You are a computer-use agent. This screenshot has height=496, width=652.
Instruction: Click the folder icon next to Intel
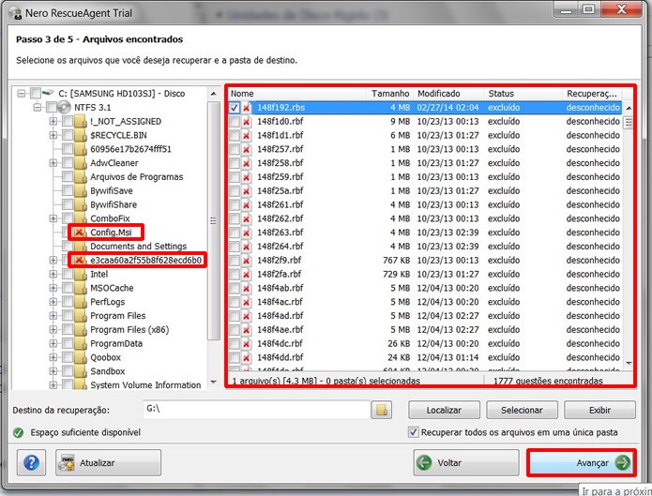[x=81, y=274]
